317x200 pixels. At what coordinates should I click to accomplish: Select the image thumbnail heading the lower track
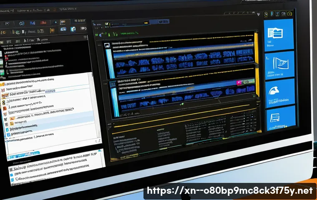point(113,84)
